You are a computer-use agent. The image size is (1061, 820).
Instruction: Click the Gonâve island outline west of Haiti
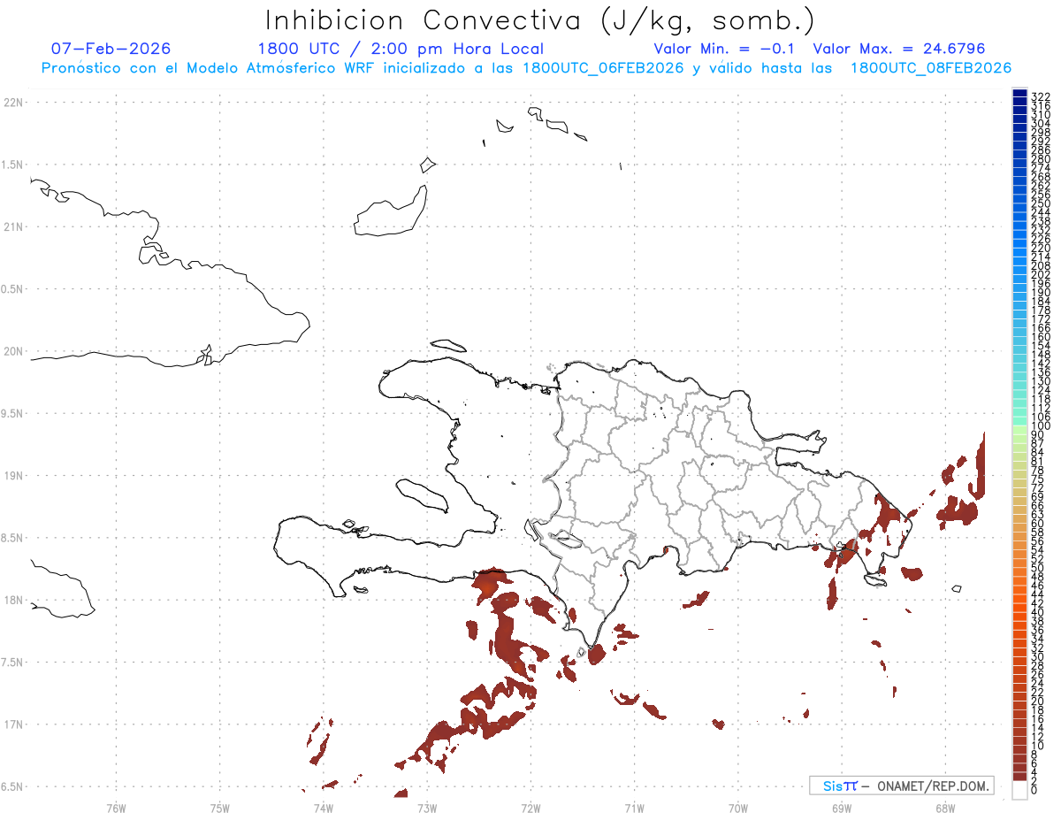pyautogui.click(x=421, y=494)
